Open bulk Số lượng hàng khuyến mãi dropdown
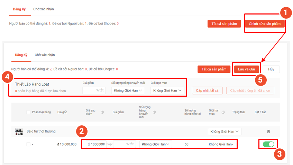This screenshot has height=165, width=293. [x=128, y=90]
